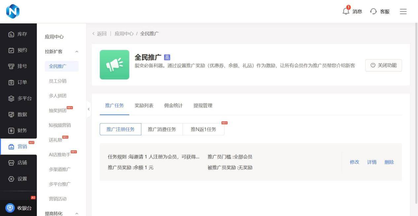Open the hamburger menu icon
Image resolution: width=418 pixels, height=216 pixels.
coord(403,12)
